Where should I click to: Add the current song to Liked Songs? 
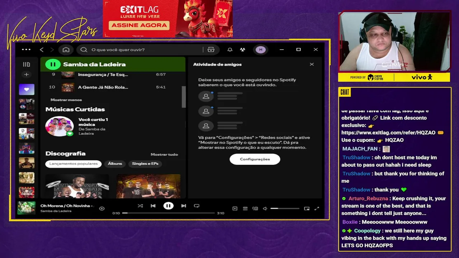tap(102, 208)
